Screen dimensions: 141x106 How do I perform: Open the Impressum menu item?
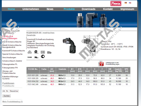pos(127,9)
